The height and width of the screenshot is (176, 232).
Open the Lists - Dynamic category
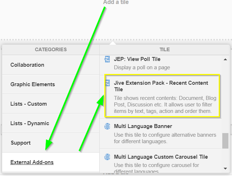51,123
